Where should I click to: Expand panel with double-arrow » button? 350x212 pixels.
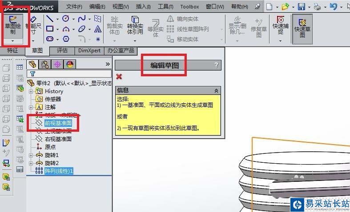click(108, 64)
